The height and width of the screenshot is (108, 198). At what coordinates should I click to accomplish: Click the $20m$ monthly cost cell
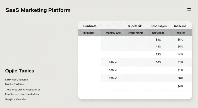pyautogui.click(x=113, y=62)
